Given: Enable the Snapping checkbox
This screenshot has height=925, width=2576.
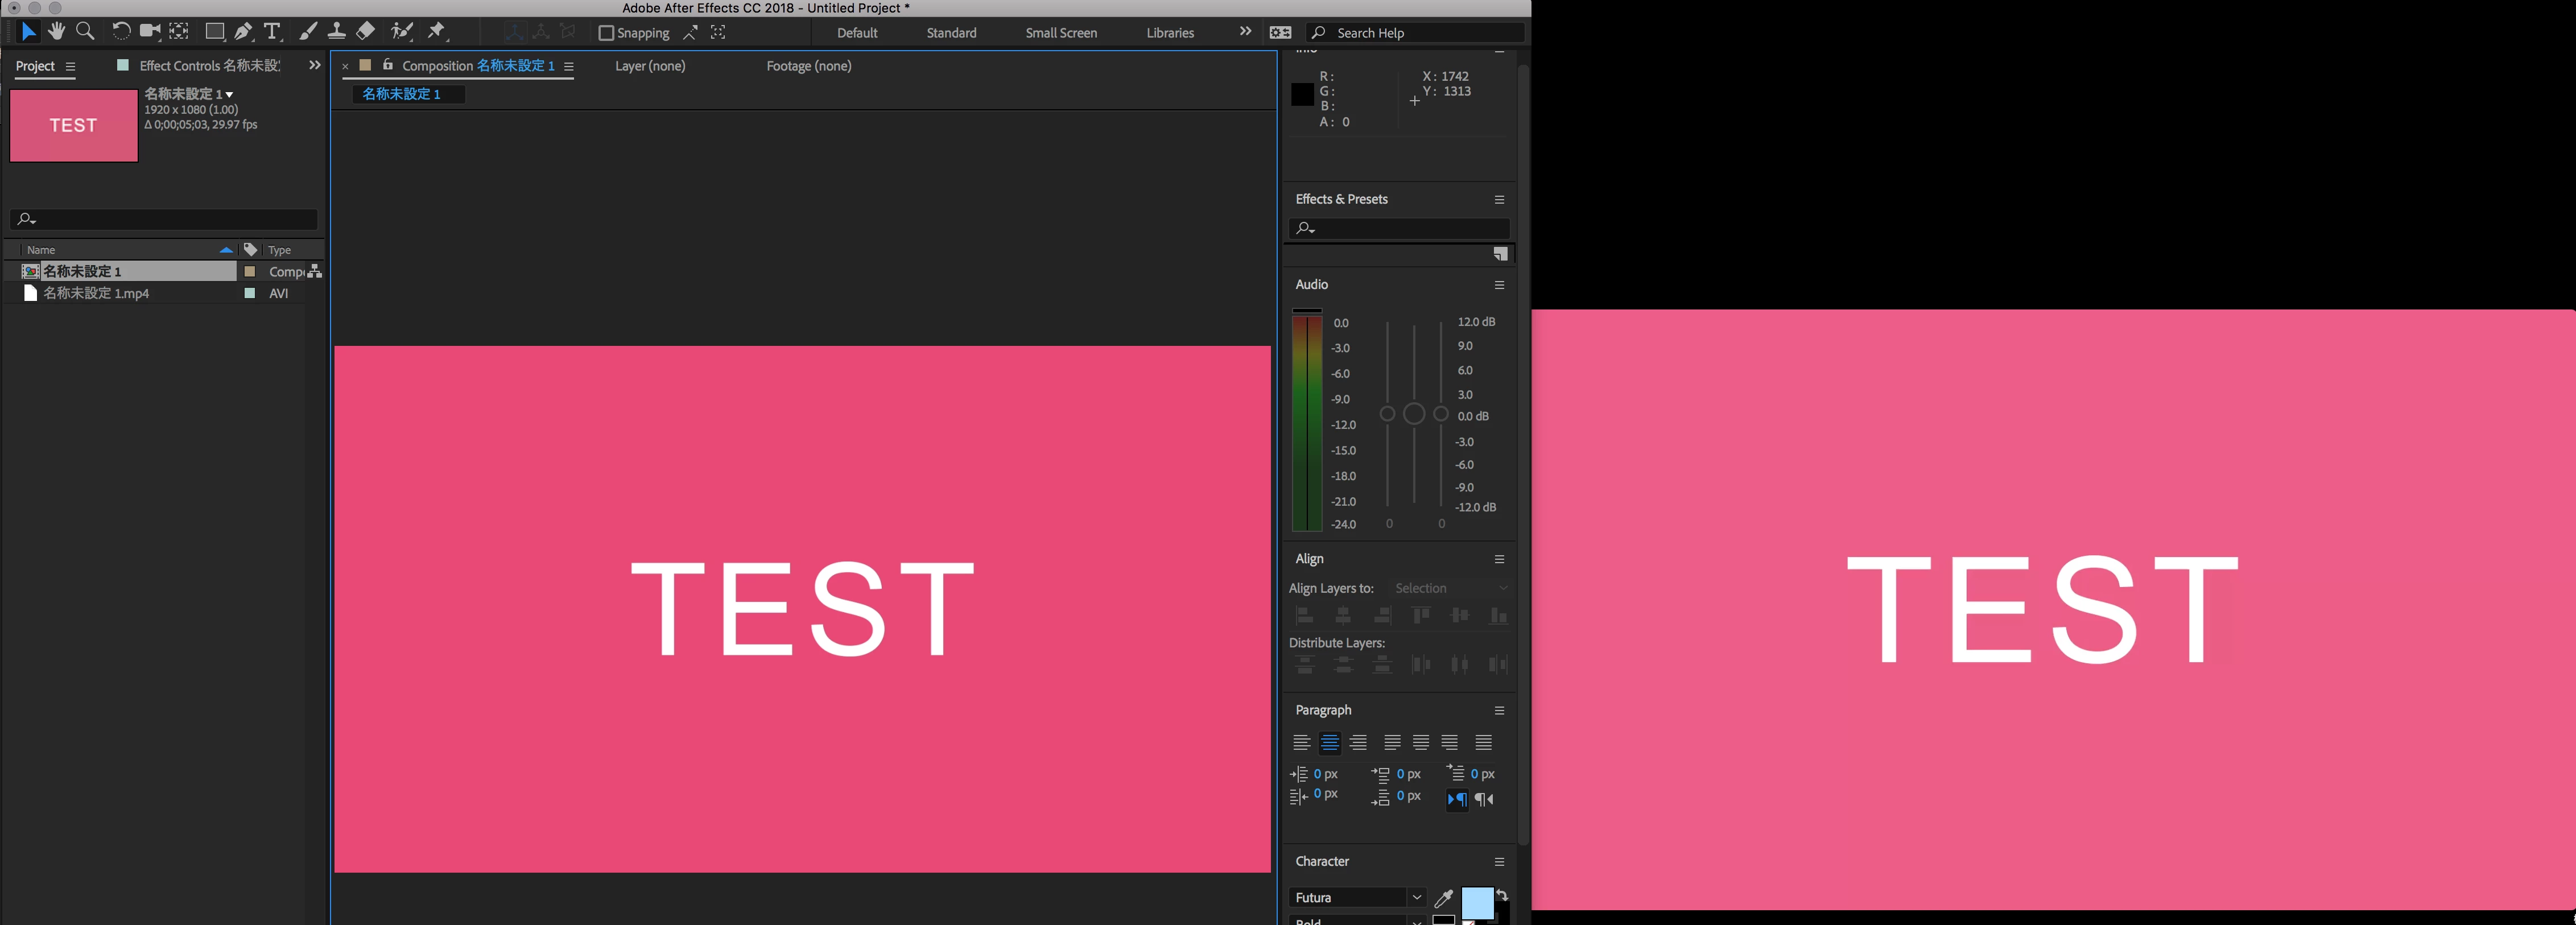Looking at the screenshot, I should pos(605,33).
